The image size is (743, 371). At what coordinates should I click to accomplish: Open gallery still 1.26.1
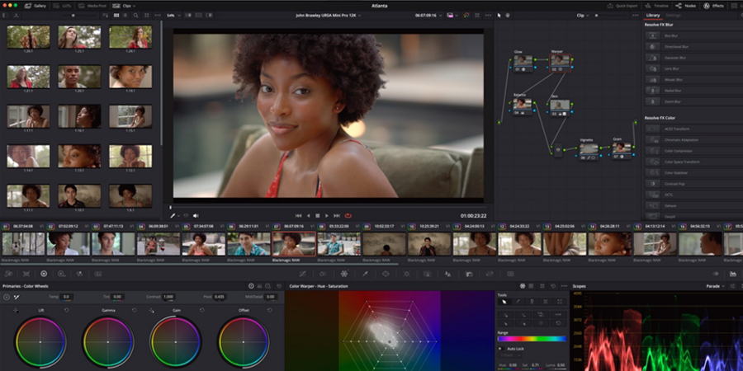(x=28, y=37)
